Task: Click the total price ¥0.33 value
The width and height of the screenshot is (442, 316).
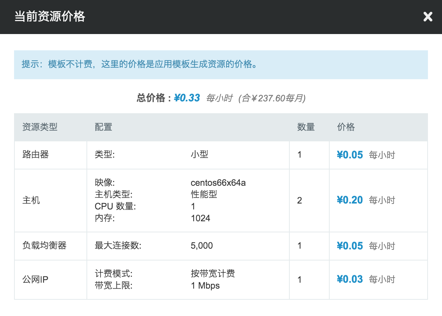Action: pyautogui.click(x=187, y=98)
